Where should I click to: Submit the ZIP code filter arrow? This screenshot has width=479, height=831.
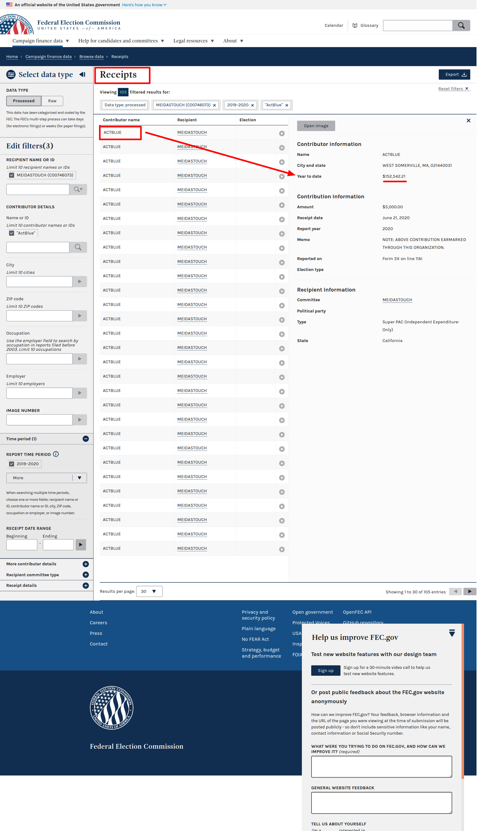coord(80,316)
